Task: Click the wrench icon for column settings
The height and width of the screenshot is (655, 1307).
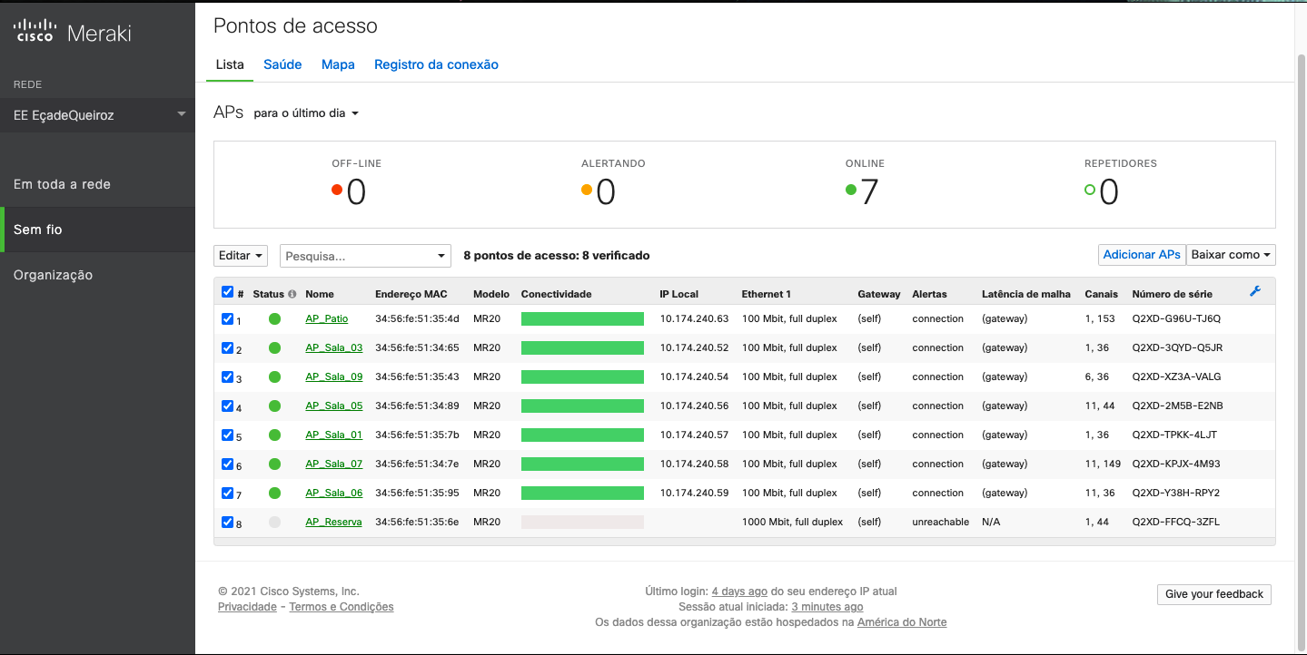Action: (x=1255, y=291)
